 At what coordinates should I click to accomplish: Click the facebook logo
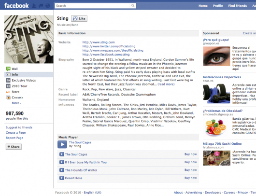tap(16, 6)
